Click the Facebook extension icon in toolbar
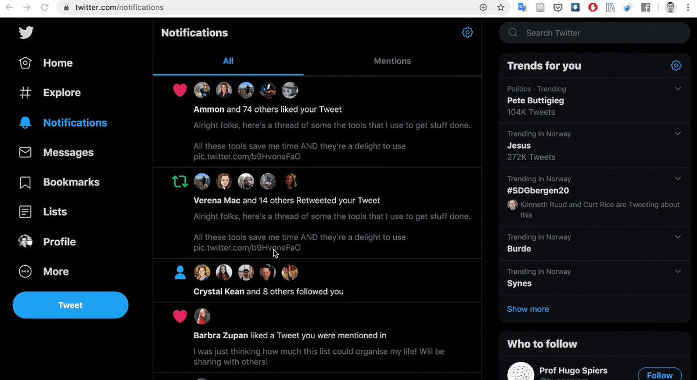The height and width of the screenshot is (380, 697). pos(645,8)
